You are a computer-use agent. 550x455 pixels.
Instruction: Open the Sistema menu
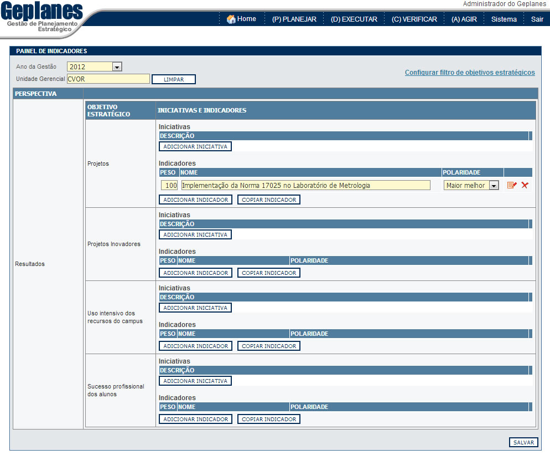pos(504,19)
